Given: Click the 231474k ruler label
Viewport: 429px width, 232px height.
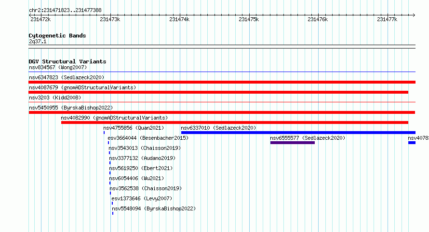Looking at the screenshot, I should [179, 19].
